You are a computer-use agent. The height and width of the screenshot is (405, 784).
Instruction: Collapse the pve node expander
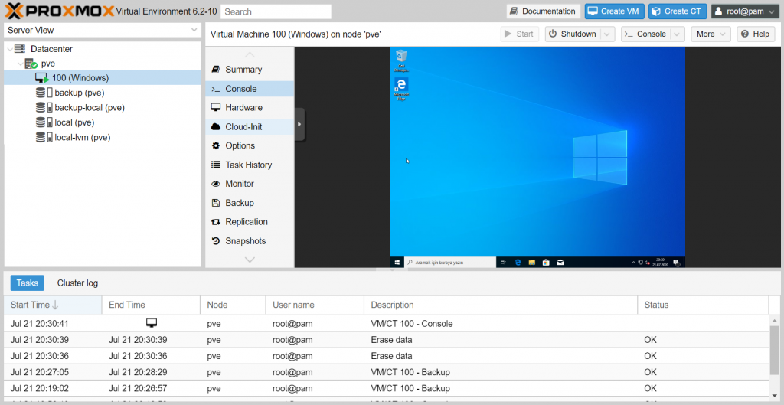20,64
